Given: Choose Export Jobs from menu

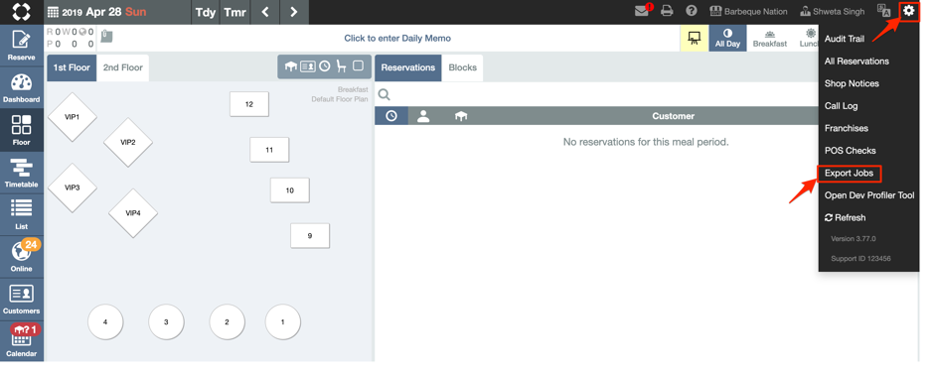Looking at the screenshot, I should (850, 174).
